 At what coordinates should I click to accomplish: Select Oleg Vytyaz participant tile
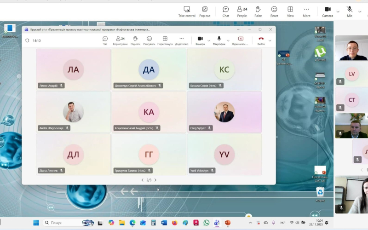[224, 112]
